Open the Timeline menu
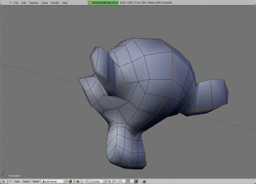This screenshot has width=256, height=184. [34, 3]
